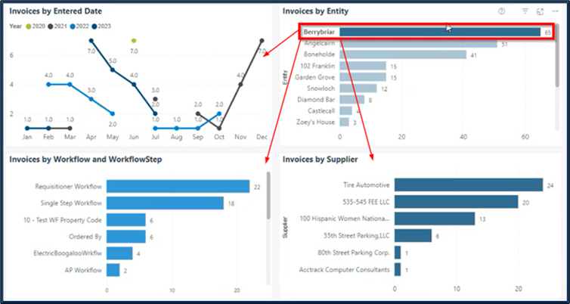Select the Boneholde bar
This screenshot has width=570, height=304.
[x=403, y=54]
